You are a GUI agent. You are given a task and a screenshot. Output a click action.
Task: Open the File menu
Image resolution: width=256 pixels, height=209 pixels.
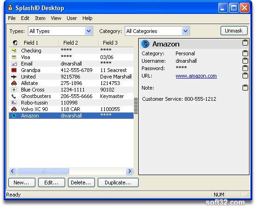coord(12,18)
